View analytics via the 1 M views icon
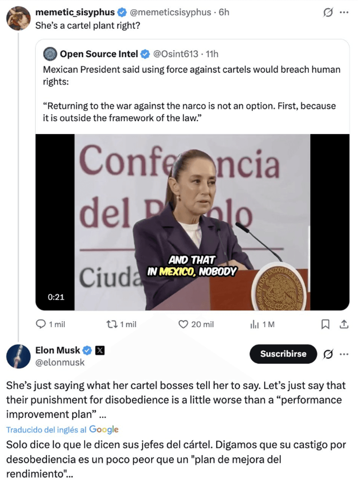 [255, 324]
